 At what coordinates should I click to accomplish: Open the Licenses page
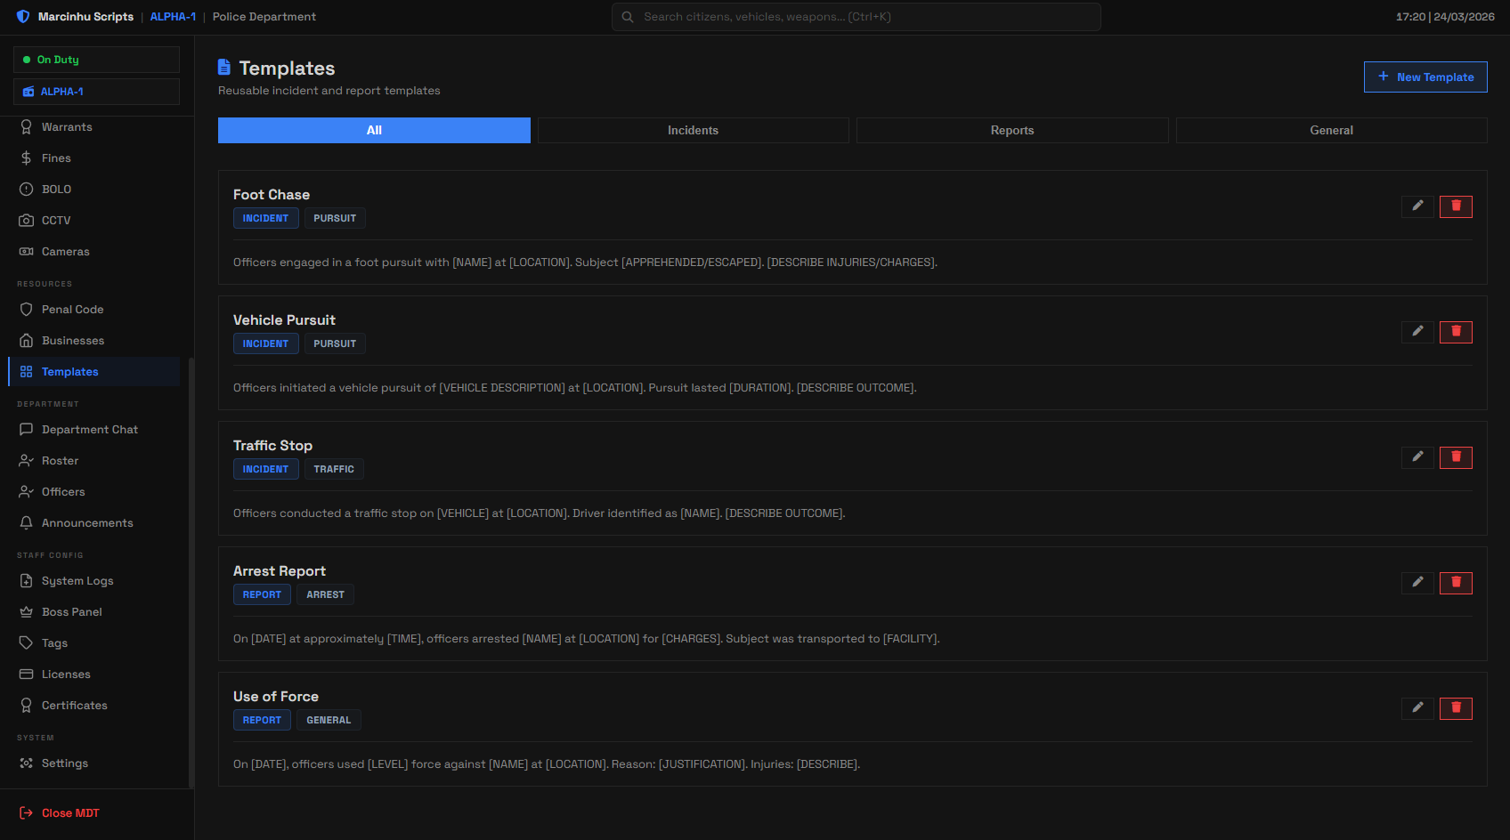[94, 674]
